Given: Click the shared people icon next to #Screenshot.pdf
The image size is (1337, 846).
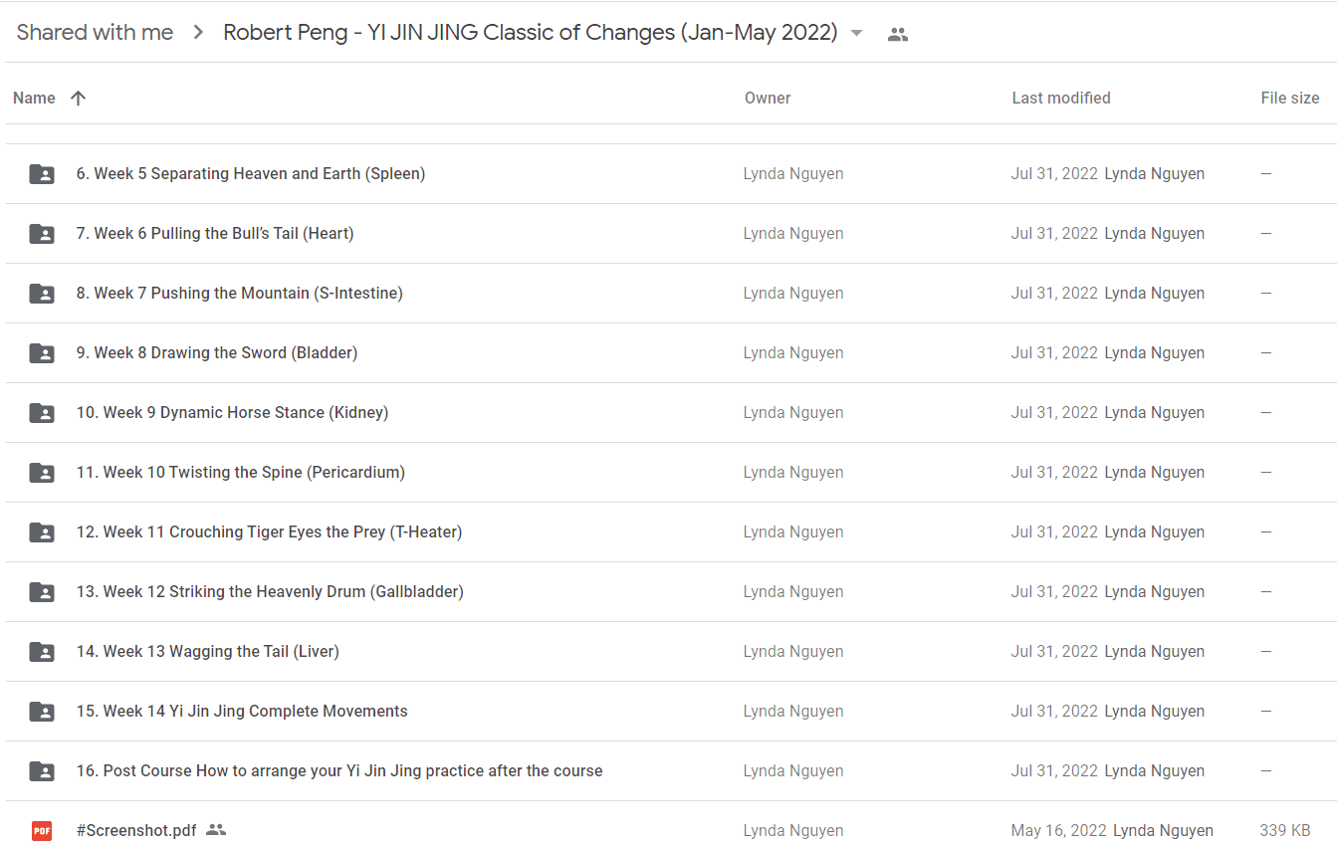Looking at the screenshot, I should pos(216,830).
